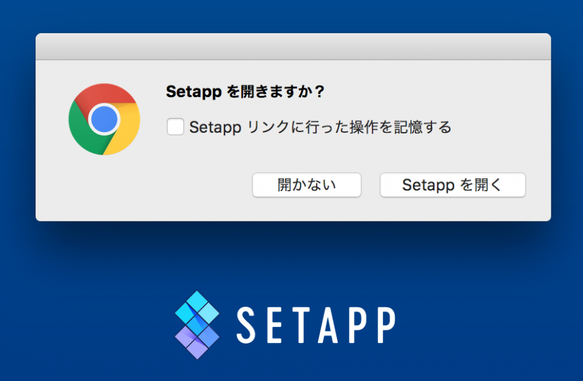Click the letter S in SETAPP wordmark
This screenshot has height=381, width=583.
[x=247, y=325]
